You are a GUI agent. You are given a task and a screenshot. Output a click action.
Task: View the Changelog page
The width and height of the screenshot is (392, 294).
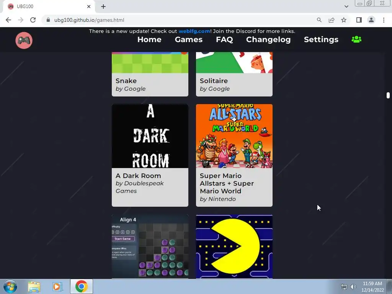pos(268,39)
